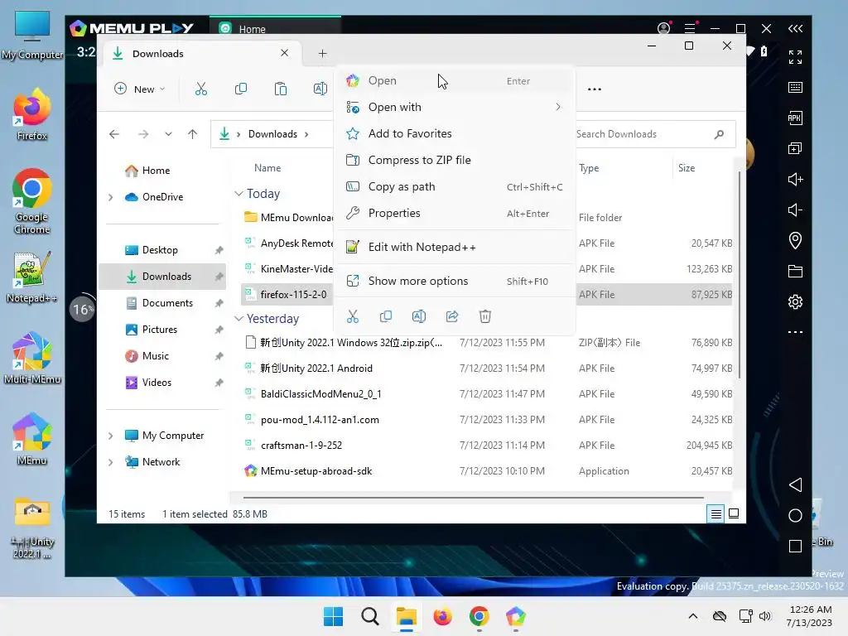Expand Open with submenu arrow

(558, 107)
